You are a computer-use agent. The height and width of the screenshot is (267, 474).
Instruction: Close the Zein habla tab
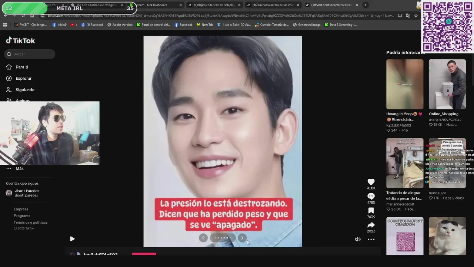point(297,5)
